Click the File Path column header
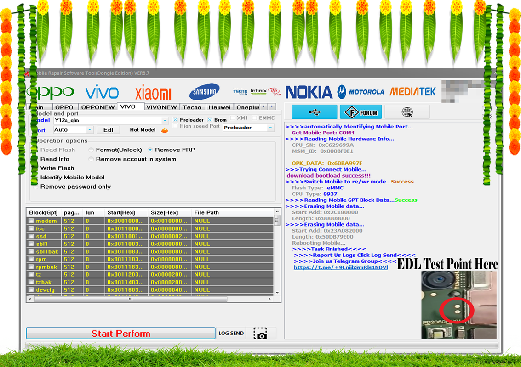This screenshot has height=367, width=521. coord(232,212)
